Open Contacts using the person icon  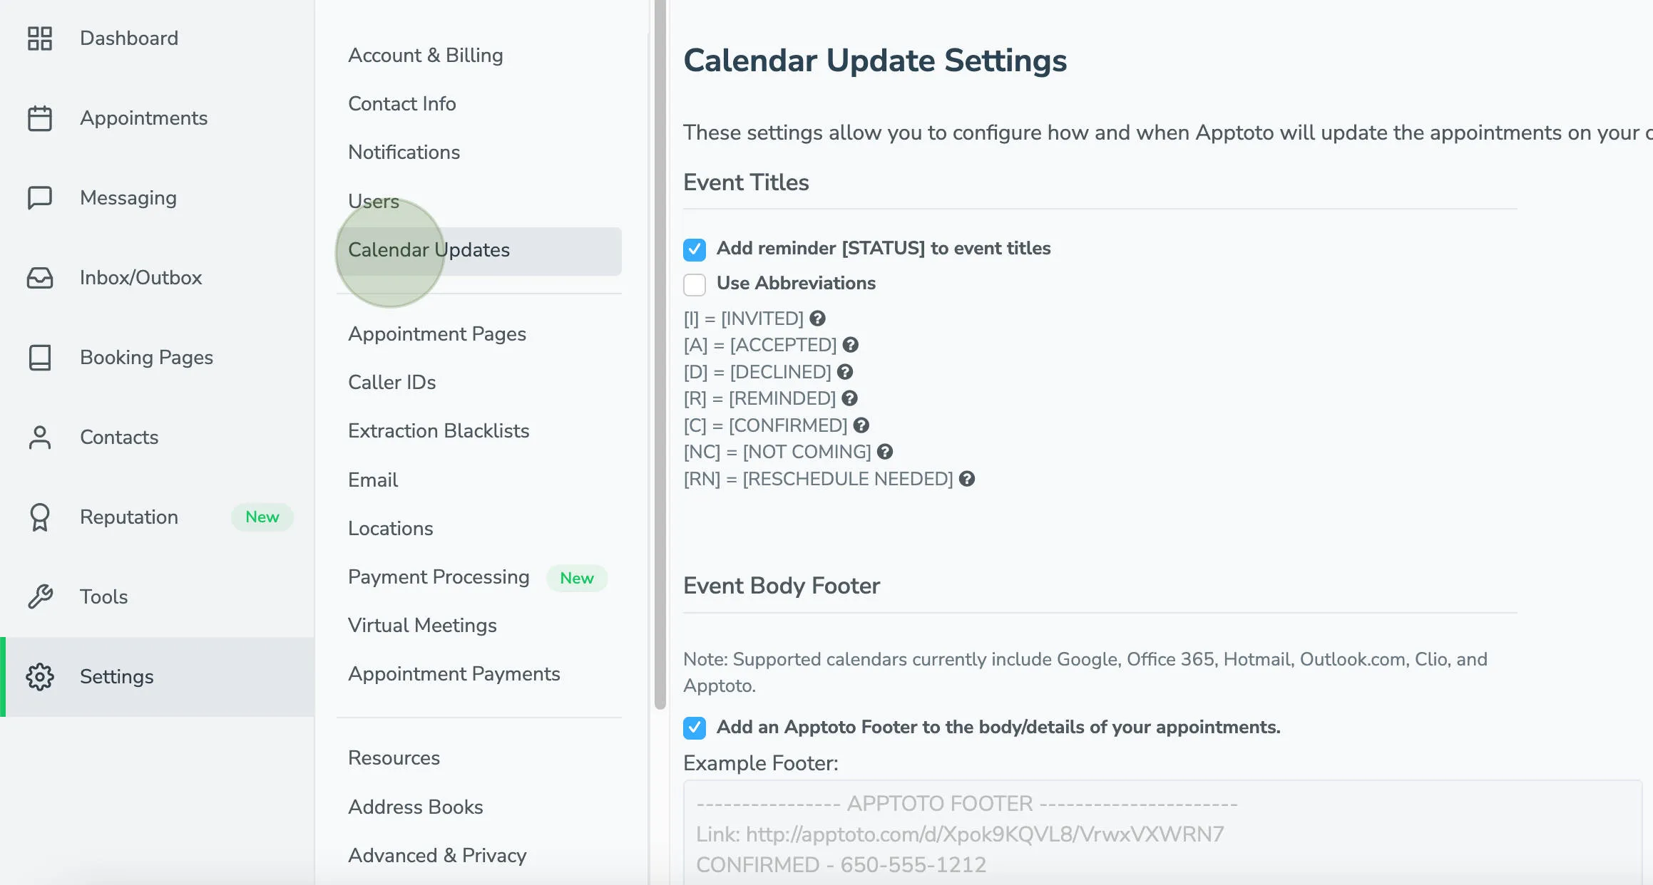tap(39, 438)
